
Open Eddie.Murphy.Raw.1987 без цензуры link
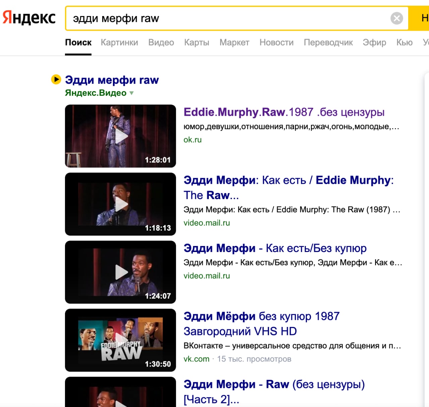[284, 112]
